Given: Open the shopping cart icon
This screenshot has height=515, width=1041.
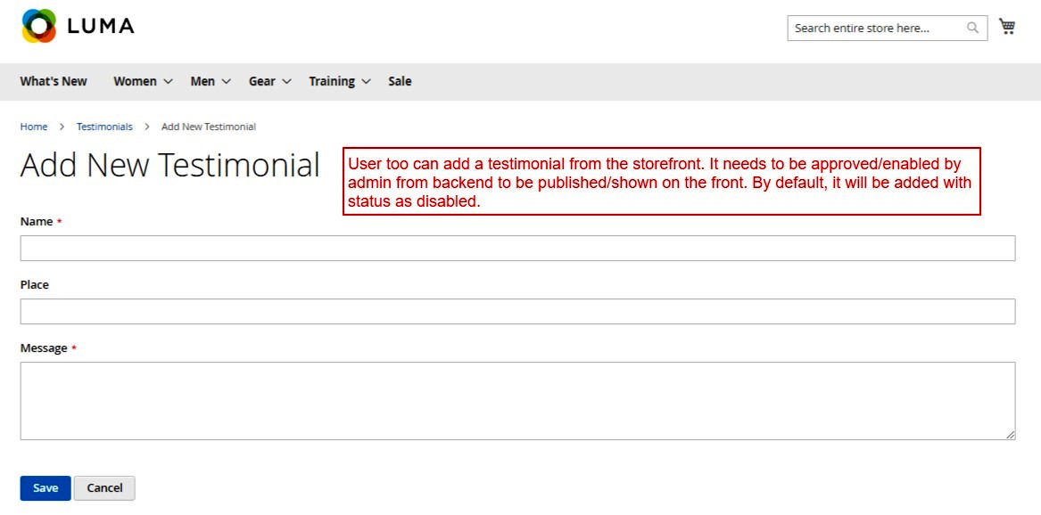Looking at the screenshot, I should 1007,27.
